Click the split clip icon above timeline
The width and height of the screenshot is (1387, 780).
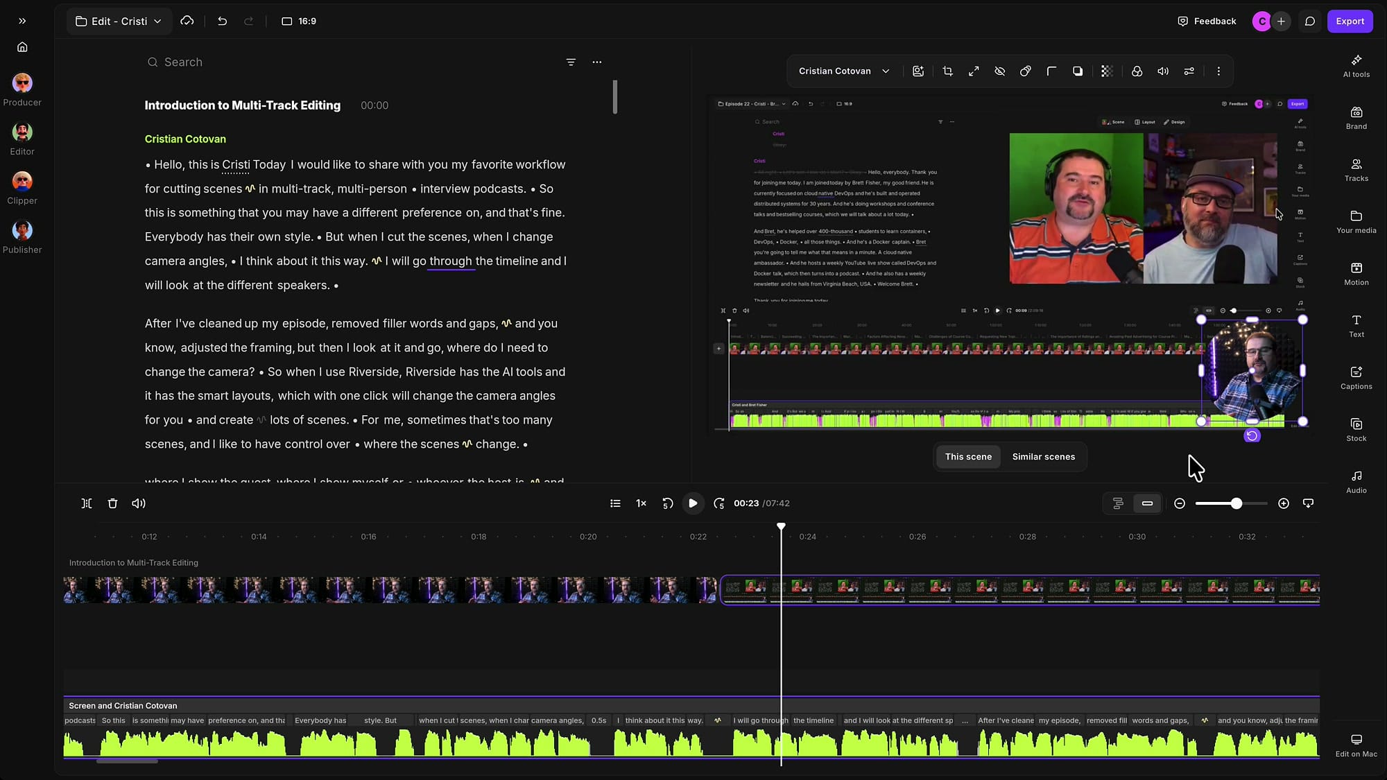click(x=87, y=503)
